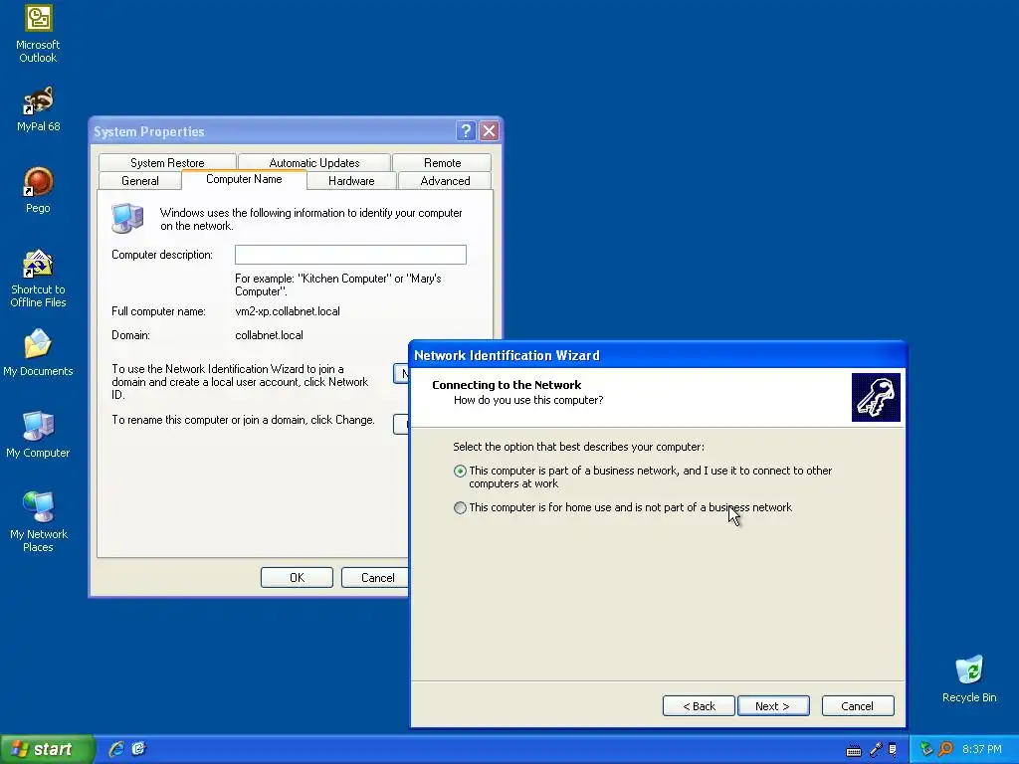Click the second quick launch icon
The image size is (1019, 764).
point(138,749)
